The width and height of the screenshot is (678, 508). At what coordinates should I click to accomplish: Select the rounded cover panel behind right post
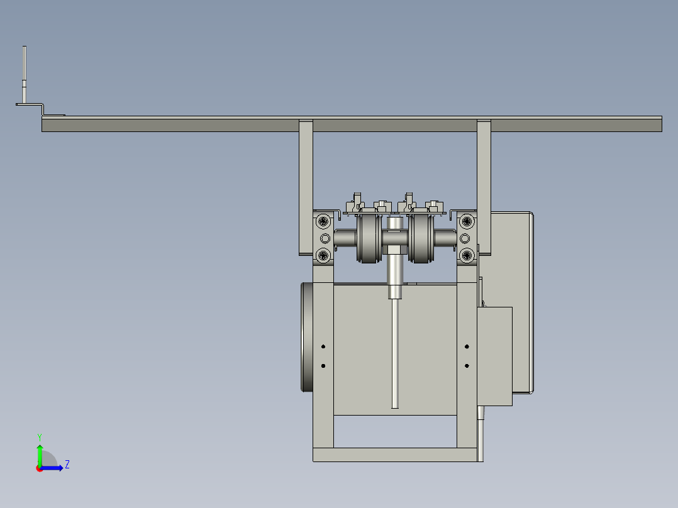(x=513, y=260)
